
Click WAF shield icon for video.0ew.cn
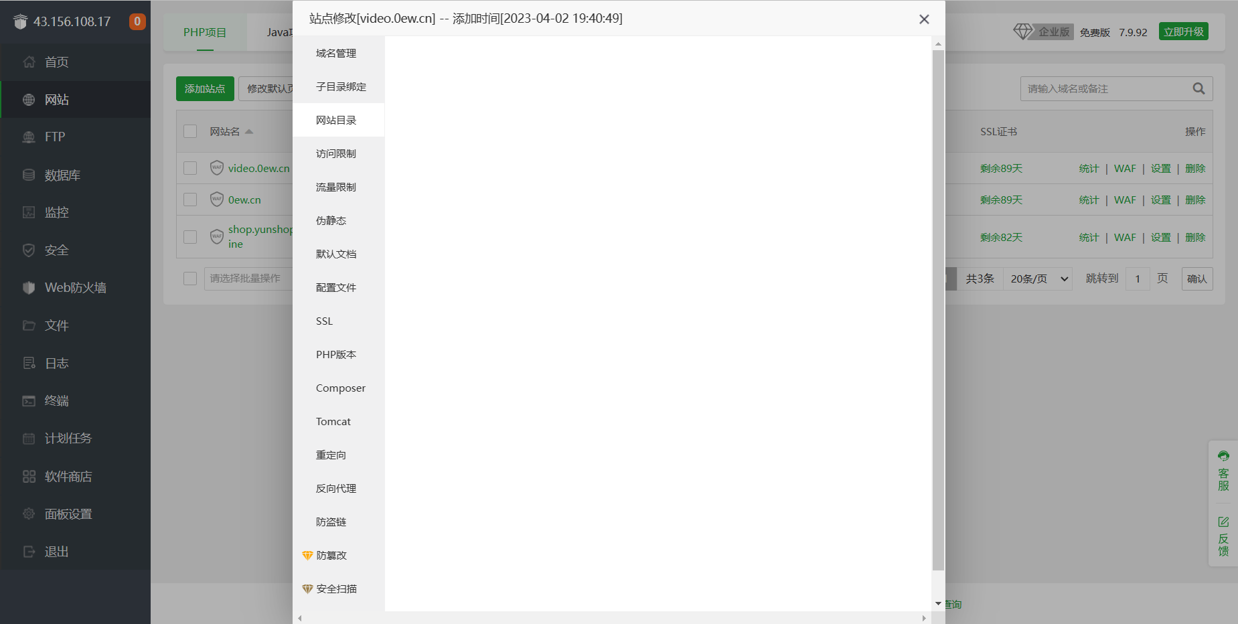pyautogui.click(x=217, y=167)
